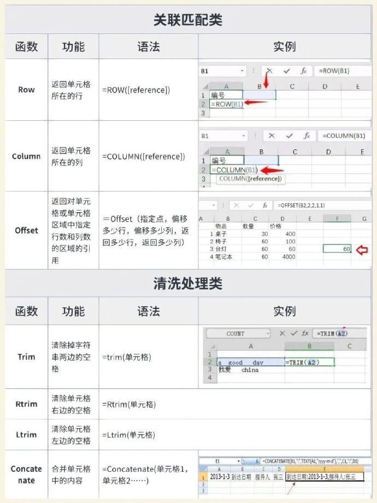Click the =ROW([reference]) syntax text
This screenshot has height=503, width=377.
click(x=136, y=90)
